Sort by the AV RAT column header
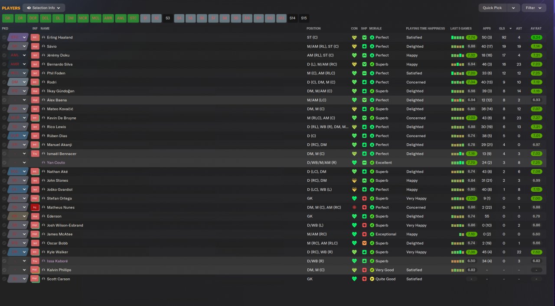 coord(536,29)
